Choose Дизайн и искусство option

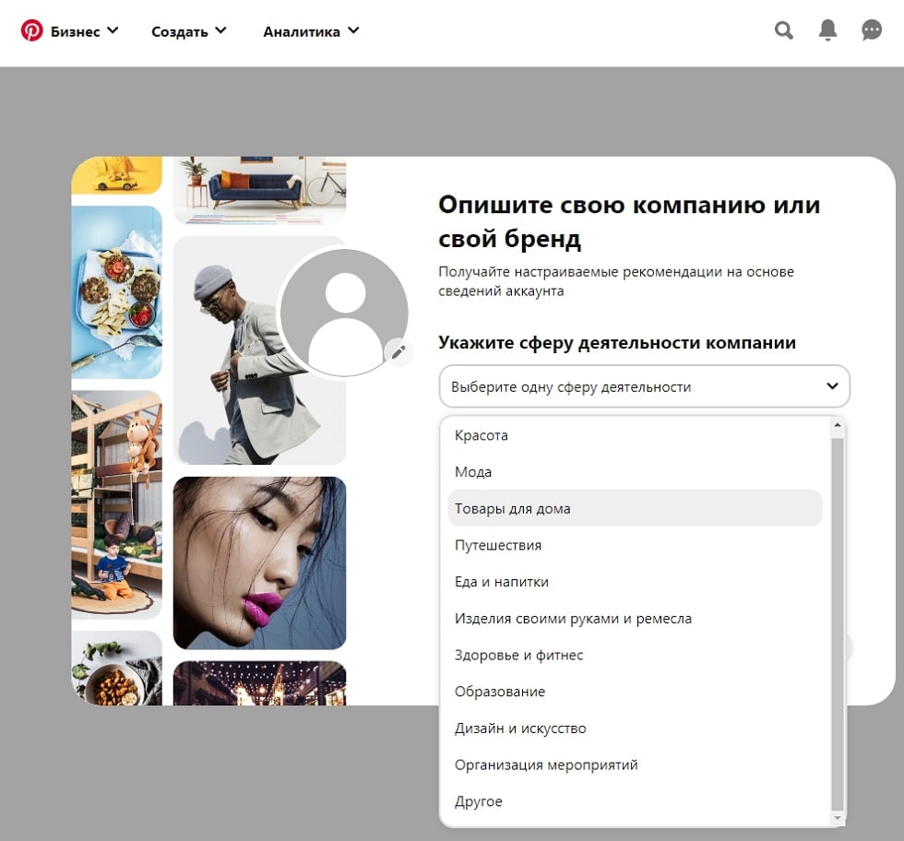coord(635,728)
